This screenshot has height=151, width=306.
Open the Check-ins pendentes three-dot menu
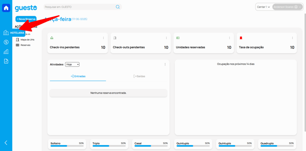(103, 38)
